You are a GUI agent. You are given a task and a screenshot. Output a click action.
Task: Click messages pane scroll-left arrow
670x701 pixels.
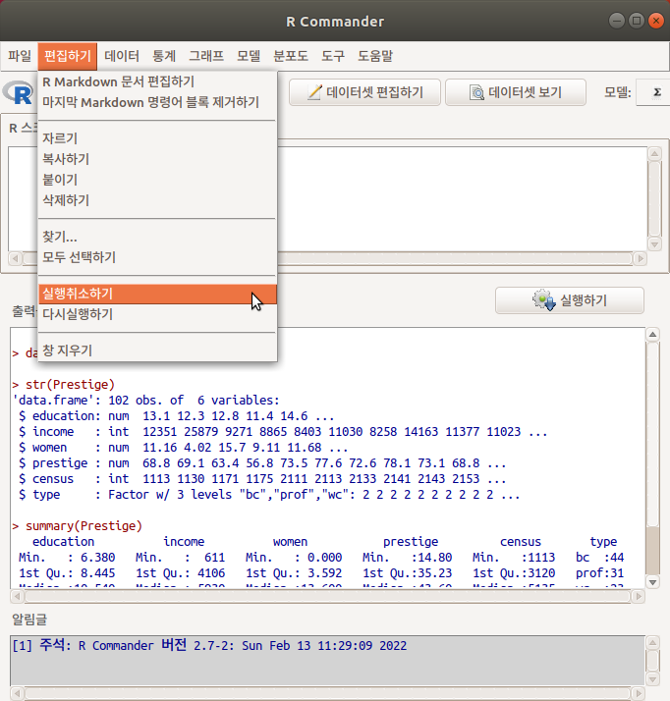pyautogui.click(x=17, y=694)
